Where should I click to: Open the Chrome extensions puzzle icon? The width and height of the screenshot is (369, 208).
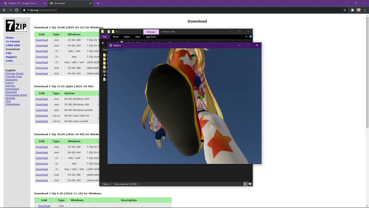(x=352, y=10)
